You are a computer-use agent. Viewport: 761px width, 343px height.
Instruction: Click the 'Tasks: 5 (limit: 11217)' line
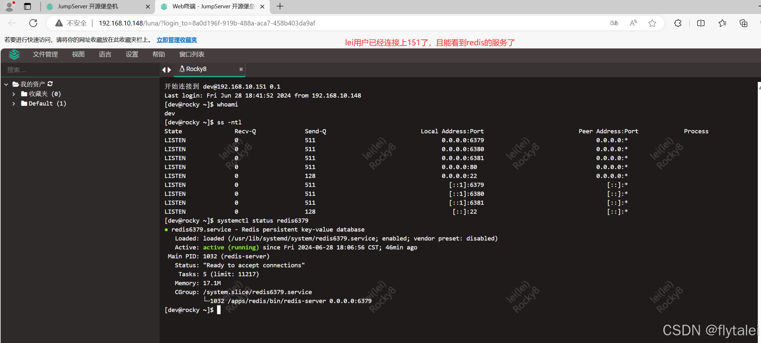pos(219,274)
